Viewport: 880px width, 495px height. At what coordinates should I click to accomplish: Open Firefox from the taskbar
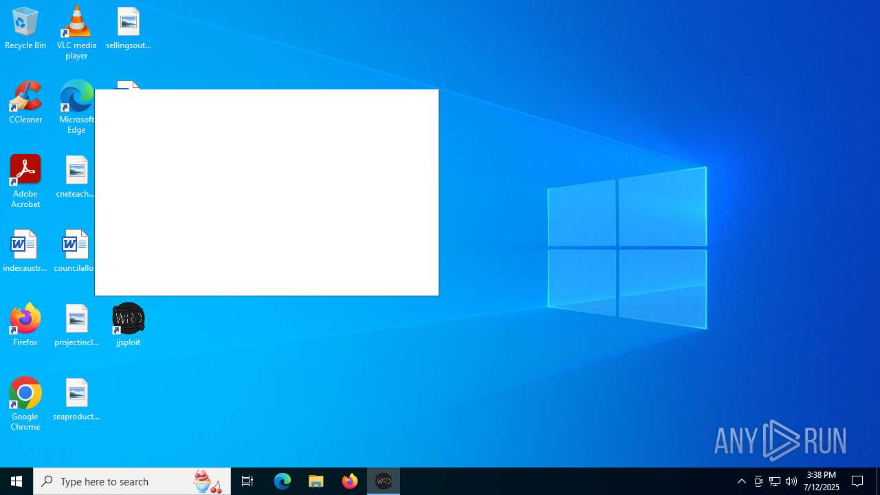click(x=350, y=481)
